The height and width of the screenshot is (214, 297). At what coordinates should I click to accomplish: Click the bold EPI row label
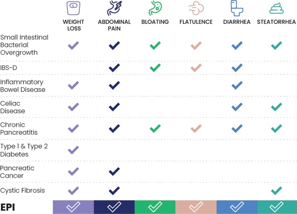coord(8,207)
